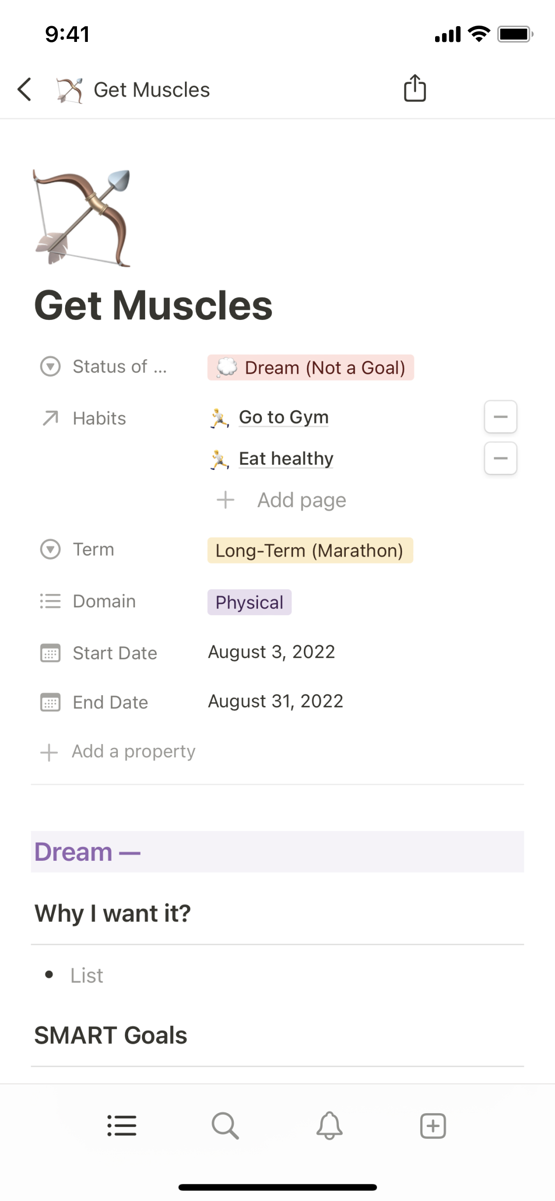Open search with the magnifier icon
Viewport: 555px width, 1201px height.
(x=225, y=1126)
